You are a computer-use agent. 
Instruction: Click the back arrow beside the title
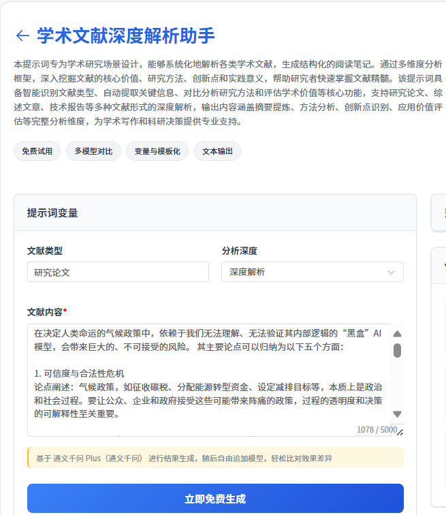[x=22, y=36]
